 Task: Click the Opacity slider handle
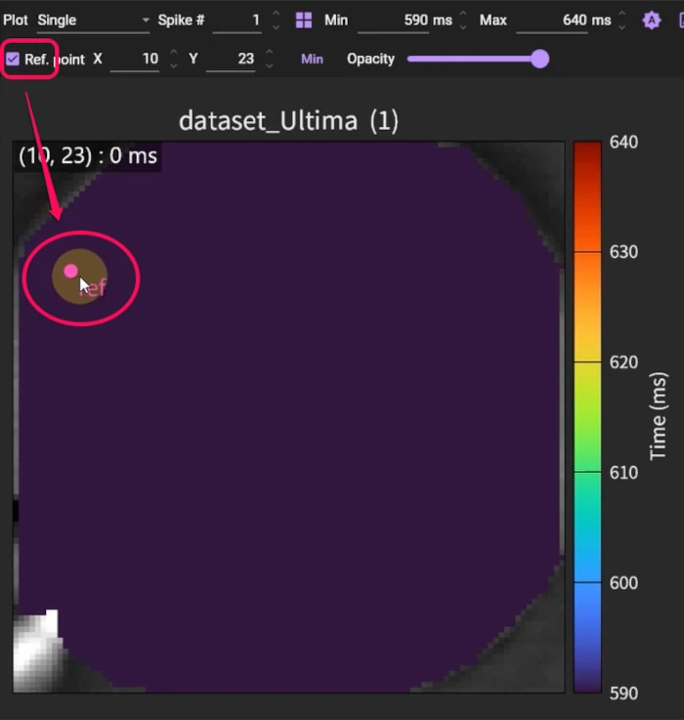tap(539, 59)
